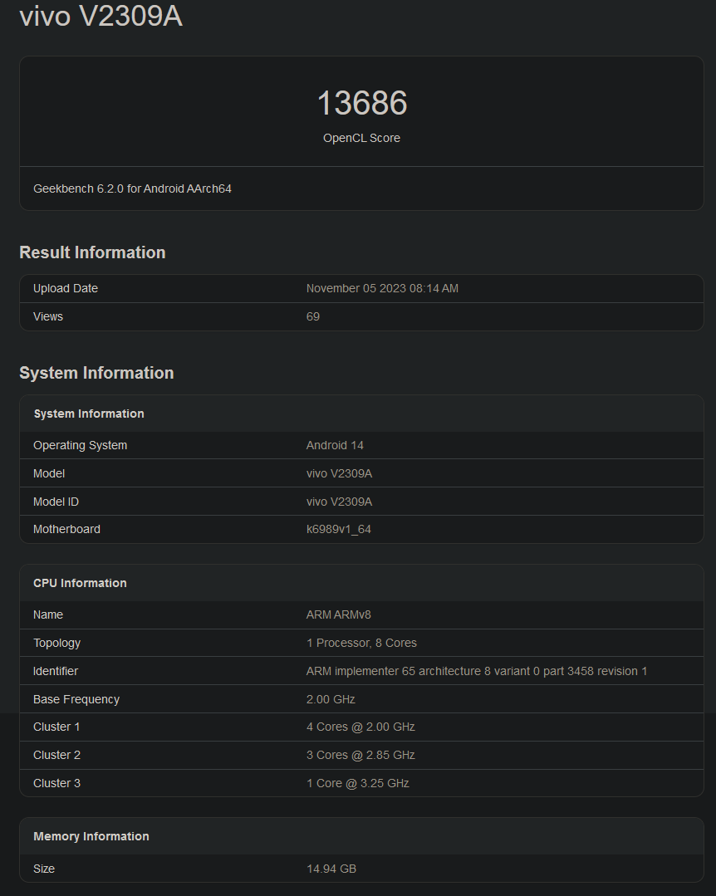716x896 pixels.
Task: Select the k6989v1_64 motherboard value
Action: (339, 529)
